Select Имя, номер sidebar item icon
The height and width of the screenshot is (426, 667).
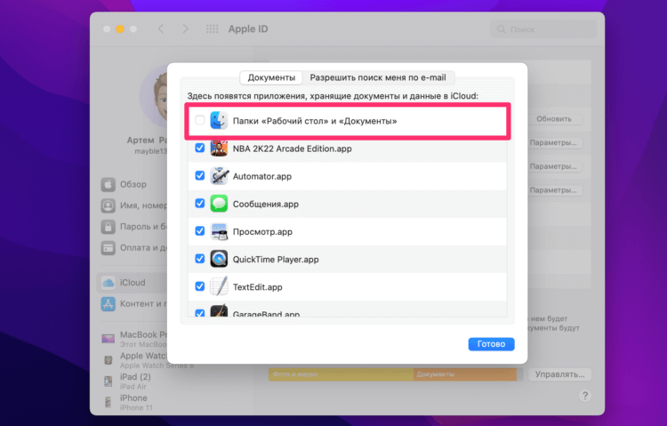point(108,205)
